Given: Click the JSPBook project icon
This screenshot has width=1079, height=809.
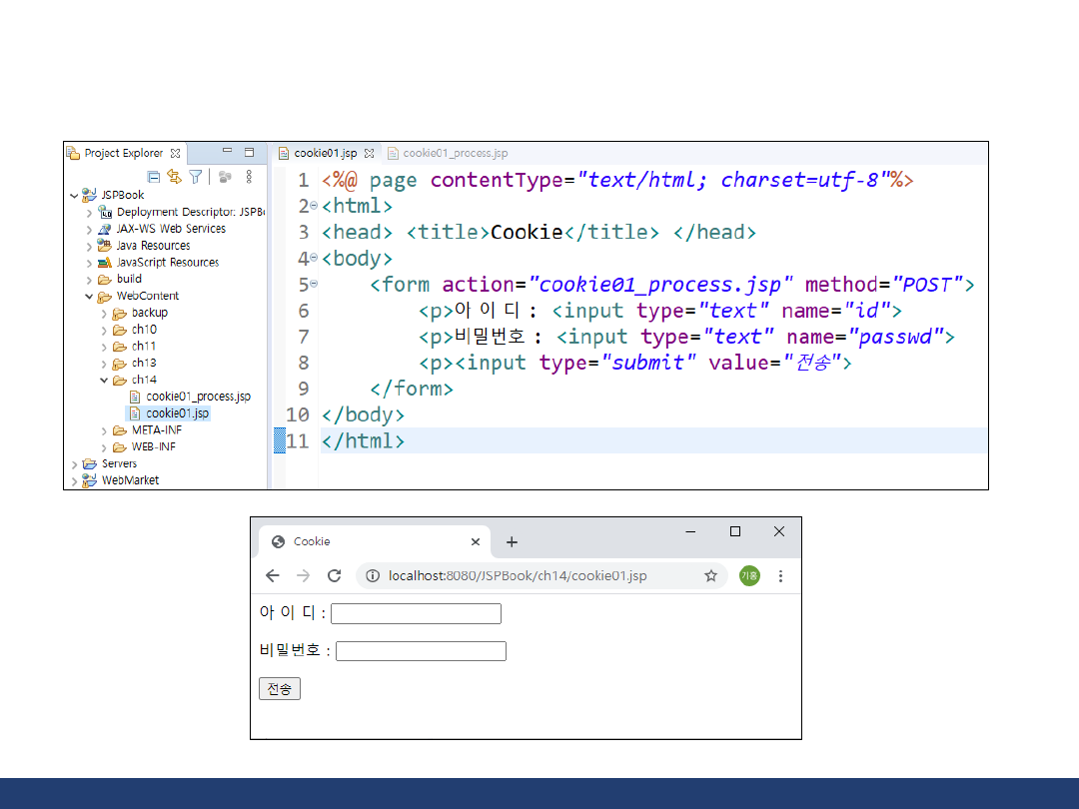Looking at the screenshot, I should (89, 195).
